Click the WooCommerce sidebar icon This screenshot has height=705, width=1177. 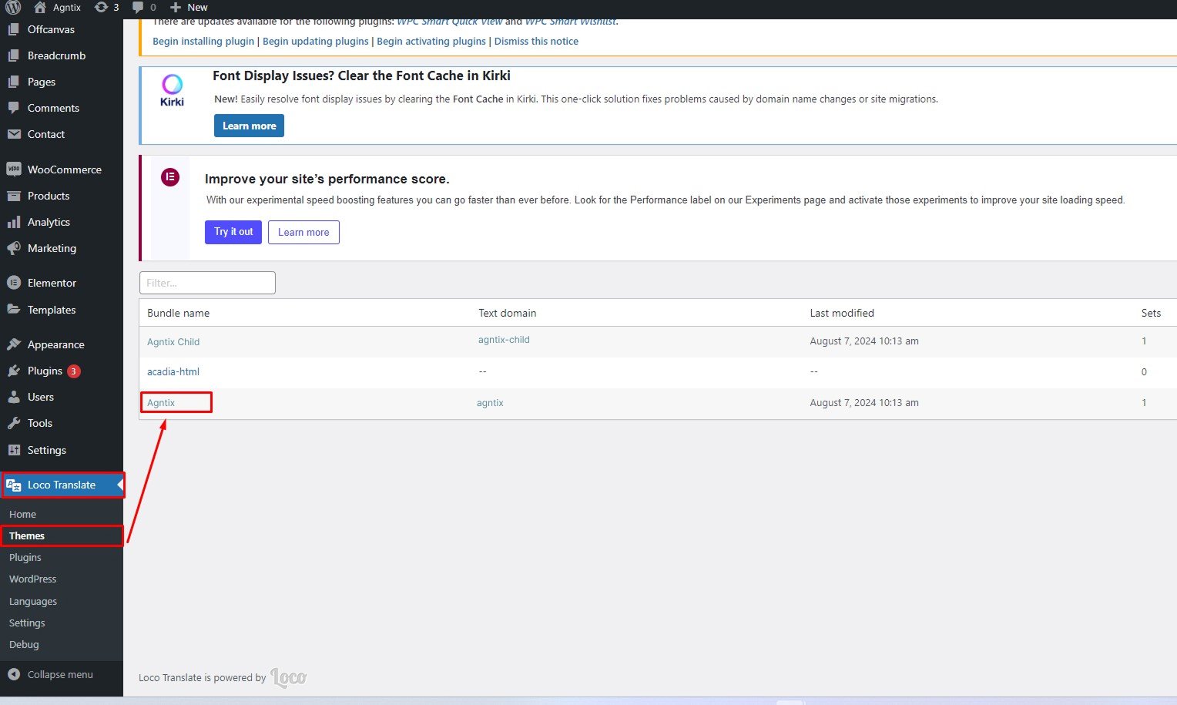pyautogui.click(x=14, y=170)
